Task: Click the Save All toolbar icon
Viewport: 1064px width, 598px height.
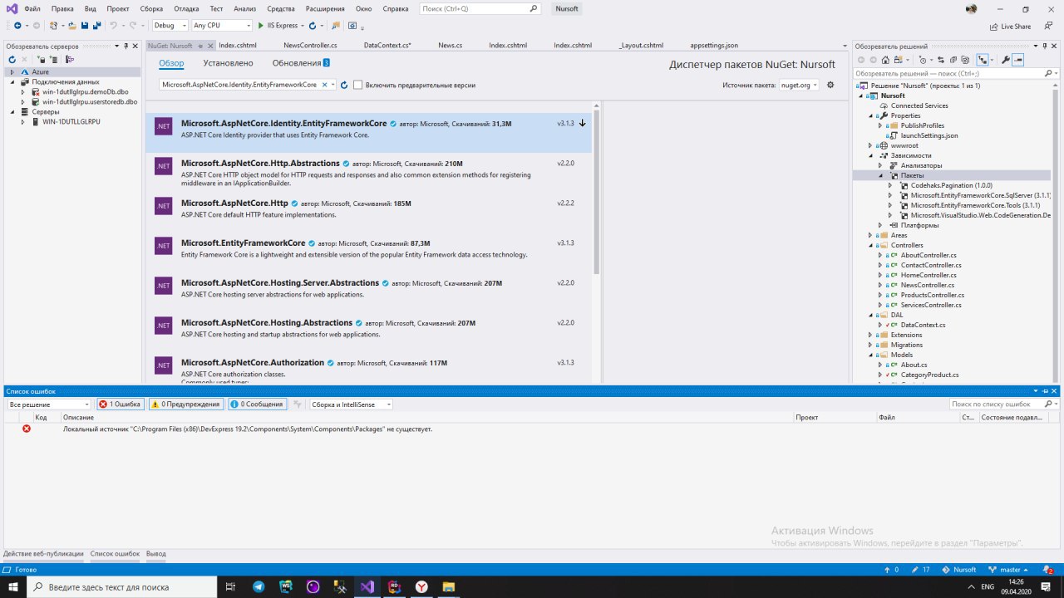Action: coord(97,26)
